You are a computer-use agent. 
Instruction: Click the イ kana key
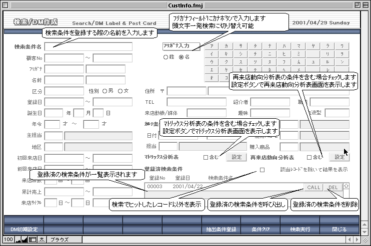pyautogui.click(x=211, y=54)
